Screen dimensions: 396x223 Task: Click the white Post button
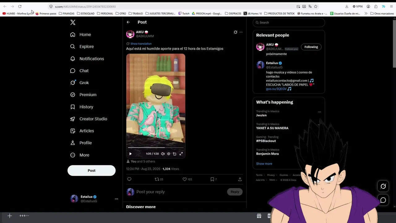tap(92, 171)
